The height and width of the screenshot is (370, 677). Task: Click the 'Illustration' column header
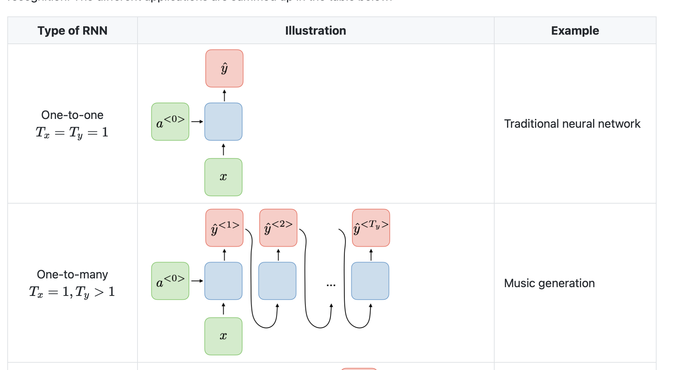pyautogui.click(x=316, y=31)
